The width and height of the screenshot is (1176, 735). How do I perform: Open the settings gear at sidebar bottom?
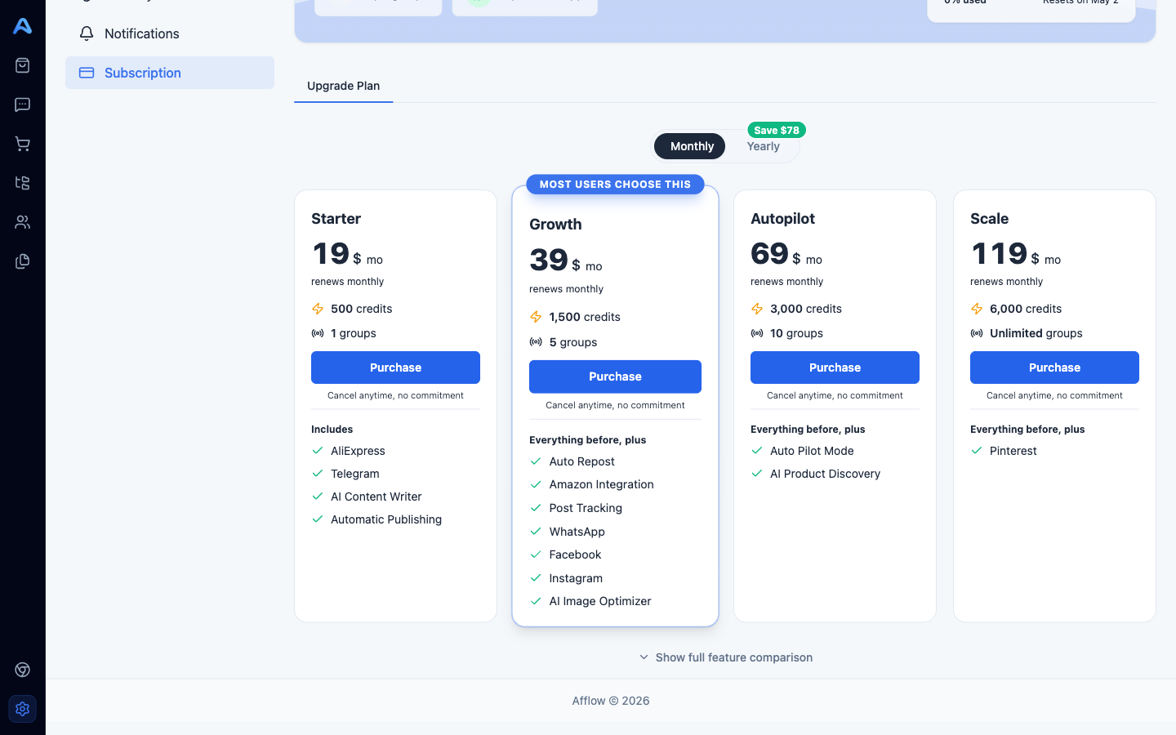[22, 709]
